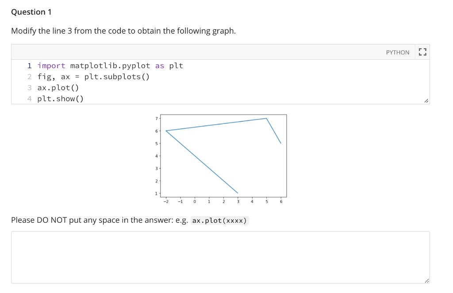Click the code editor resize handle icon

[x=426, y=100]
